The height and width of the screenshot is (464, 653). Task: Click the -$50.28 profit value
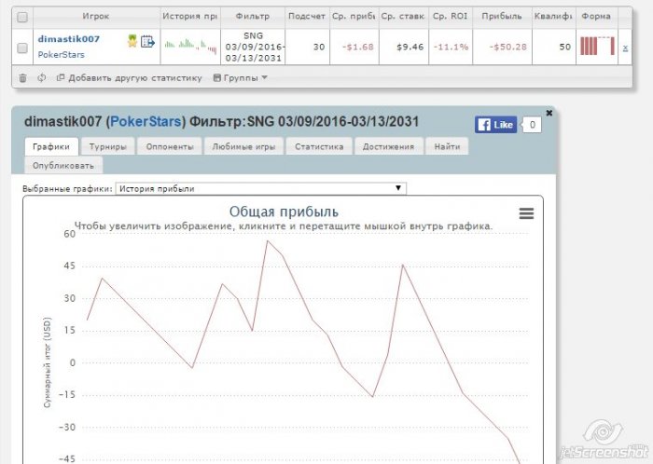(507, 47)
